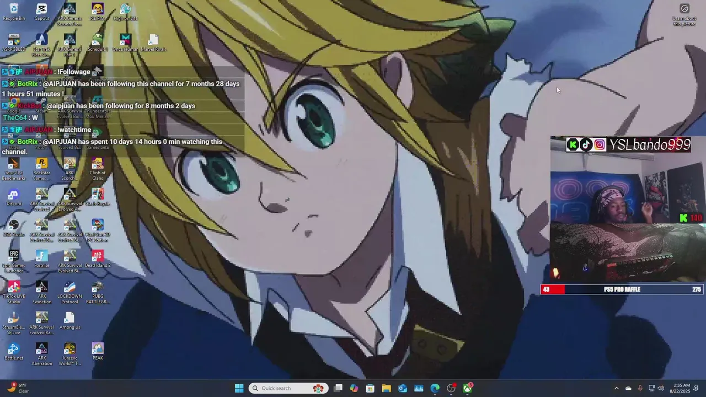The width and height of the screenshot is (706, 397).
Task: Open File Explorer from the taskbar
Action: pos(386,388)
